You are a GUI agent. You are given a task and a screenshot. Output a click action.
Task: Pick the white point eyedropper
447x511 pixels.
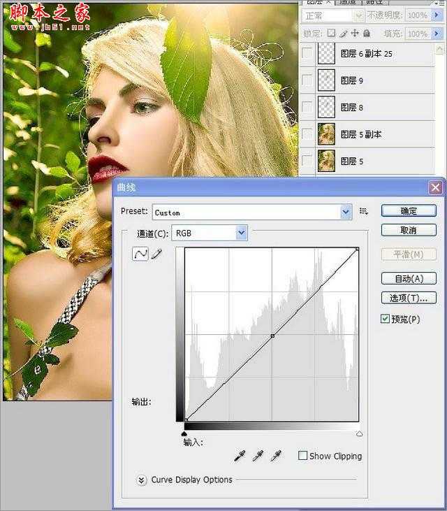pyautogui.click(x=276, y=456)
